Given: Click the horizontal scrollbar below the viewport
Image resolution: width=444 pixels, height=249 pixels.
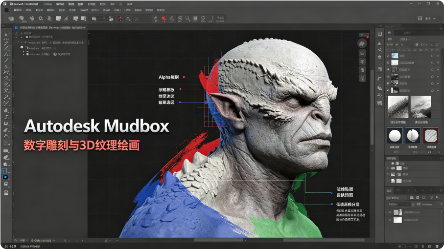Looking at the screenshot, I should tap(218, 240).
